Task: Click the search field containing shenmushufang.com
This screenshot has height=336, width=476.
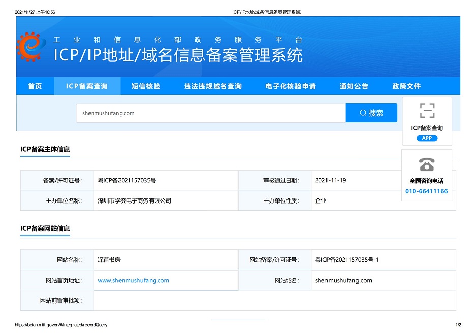Action: 211,113
